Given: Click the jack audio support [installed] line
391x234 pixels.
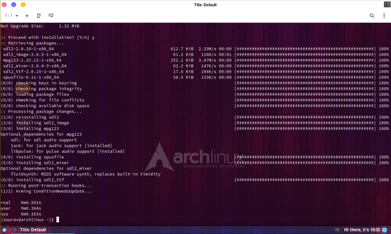Looking at the screenshot, I should pyautogui.click(x=61, y=146).
